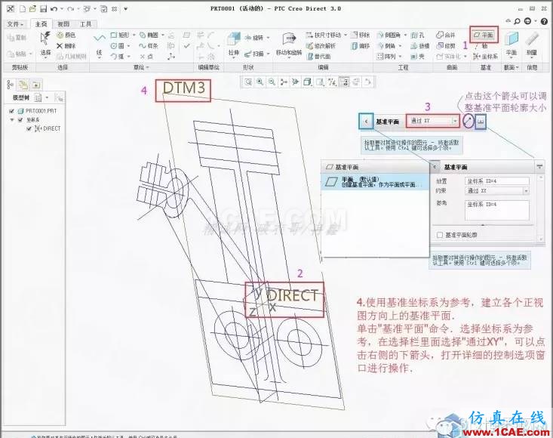Click the 参考 references collector box

click(497, 211)
